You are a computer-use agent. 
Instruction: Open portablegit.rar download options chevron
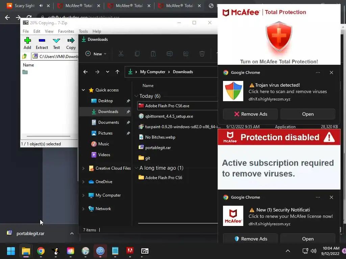pyautogui.click(x=72, y=233)
